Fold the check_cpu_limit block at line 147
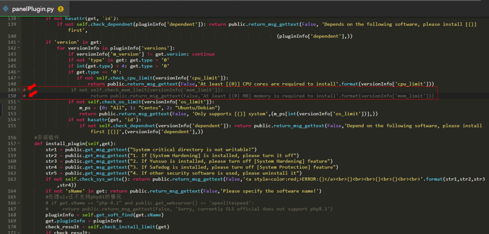The height and width of the screenshot is (234, 489). pyautogui.click(x=19, y=78)
